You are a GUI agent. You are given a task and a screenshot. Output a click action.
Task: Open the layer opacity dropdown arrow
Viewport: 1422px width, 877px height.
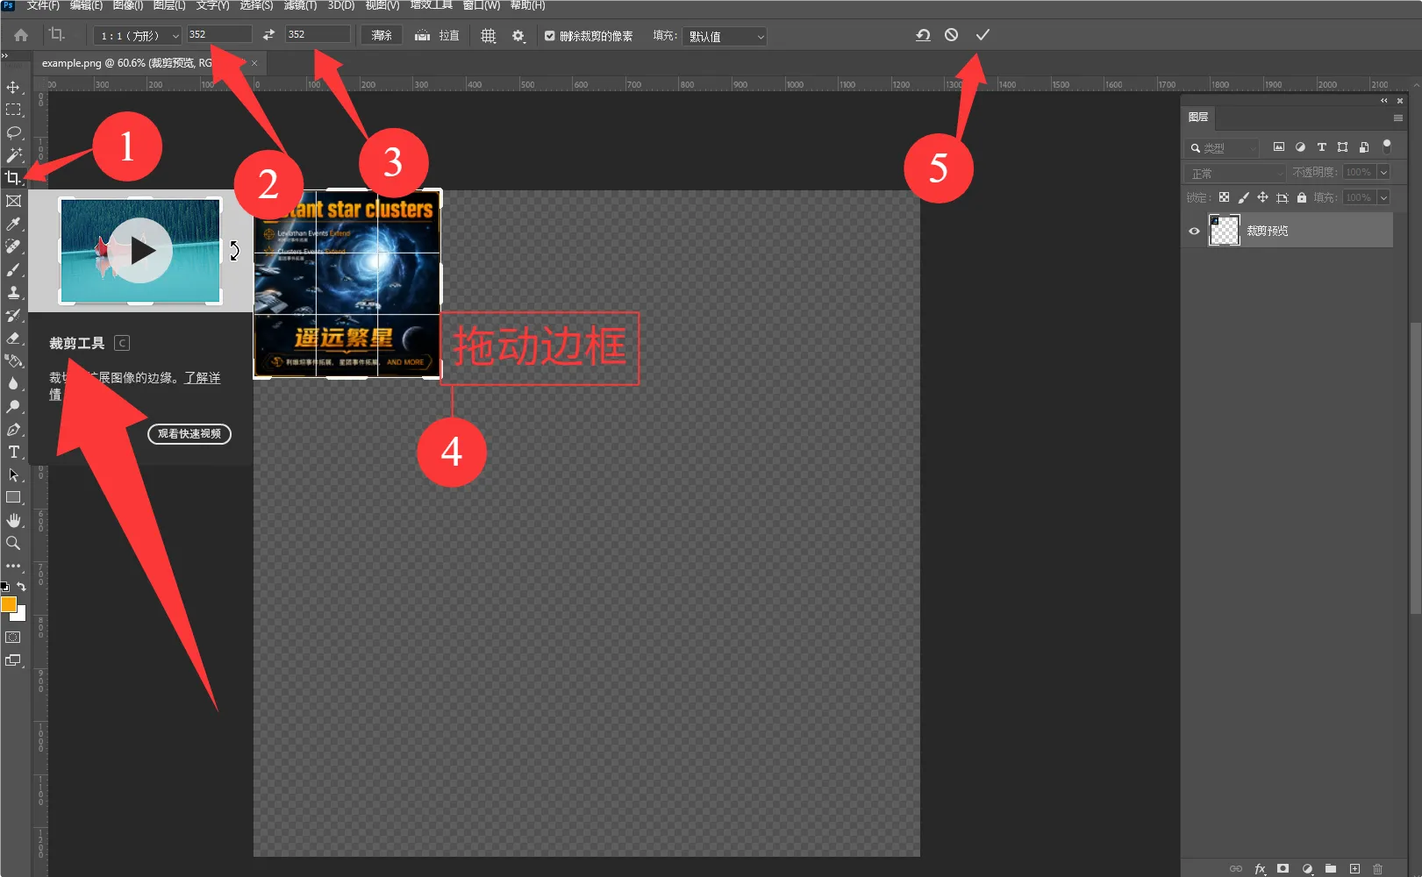(x=1383, y=172)
